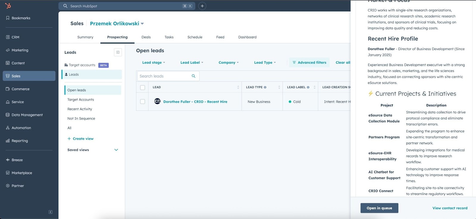Collapse the left navigation sidebar
Screen dimensions: 476x219
50,212
